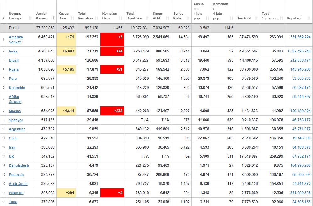Click population link 331.362.224
This screenshot has width=313, height=206.
[300, 37]
